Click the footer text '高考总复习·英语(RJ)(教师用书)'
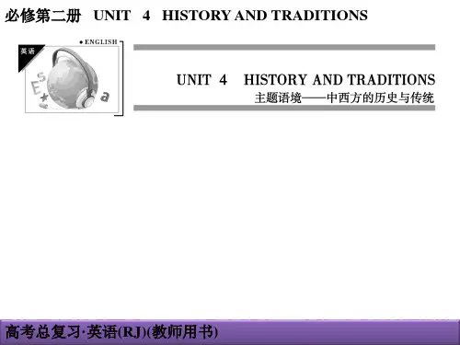Viewport: 460px width, 345px height. coord(111,332)
